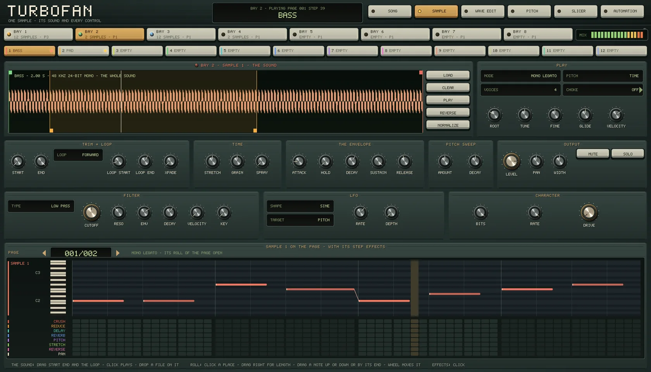Open the play MODE selector showing Mono Legato
This screenshot has width=651, height=372.
[520, 76]
